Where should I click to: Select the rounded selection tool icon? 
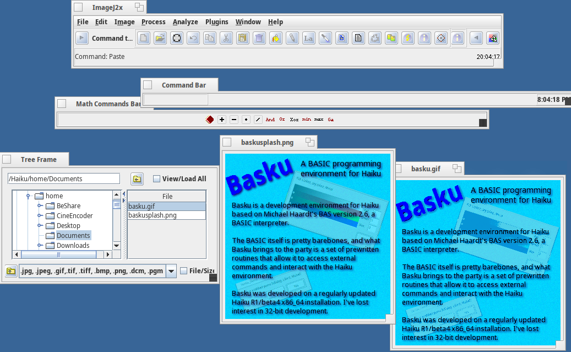tap(177, 38)
